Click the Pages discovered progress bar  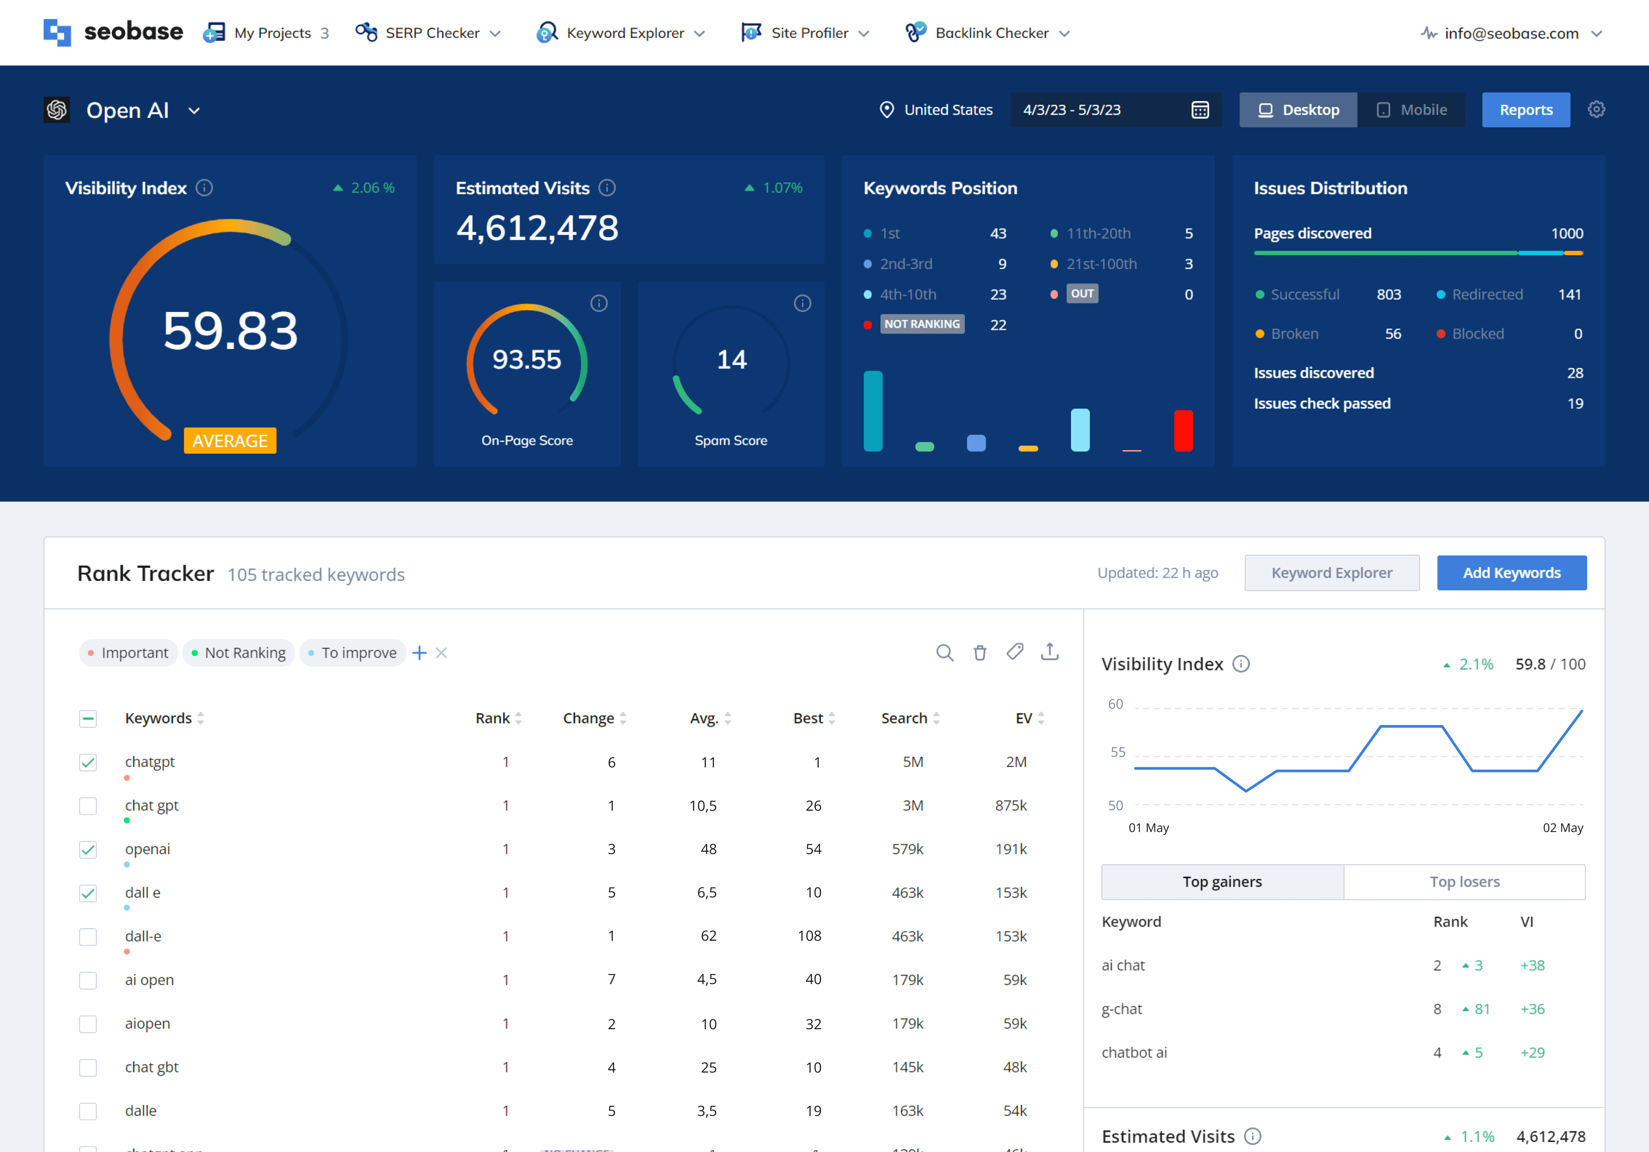pos(1418,253)
